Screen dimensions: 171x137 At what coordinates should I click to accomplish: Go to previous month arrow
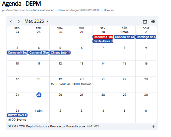click(x=11, y=21)
